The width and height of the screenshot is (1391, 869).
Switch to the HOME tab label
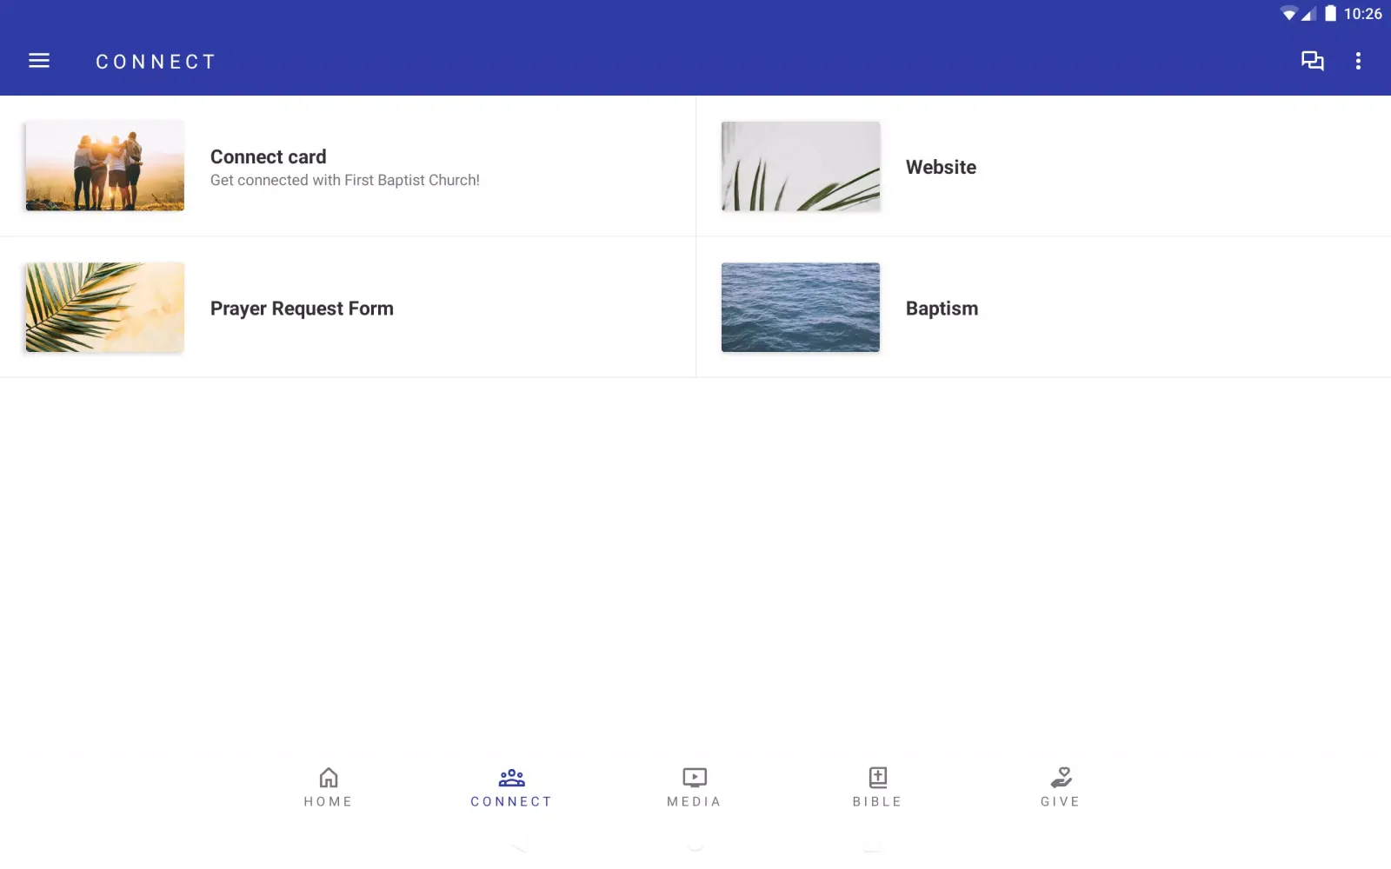329,802
